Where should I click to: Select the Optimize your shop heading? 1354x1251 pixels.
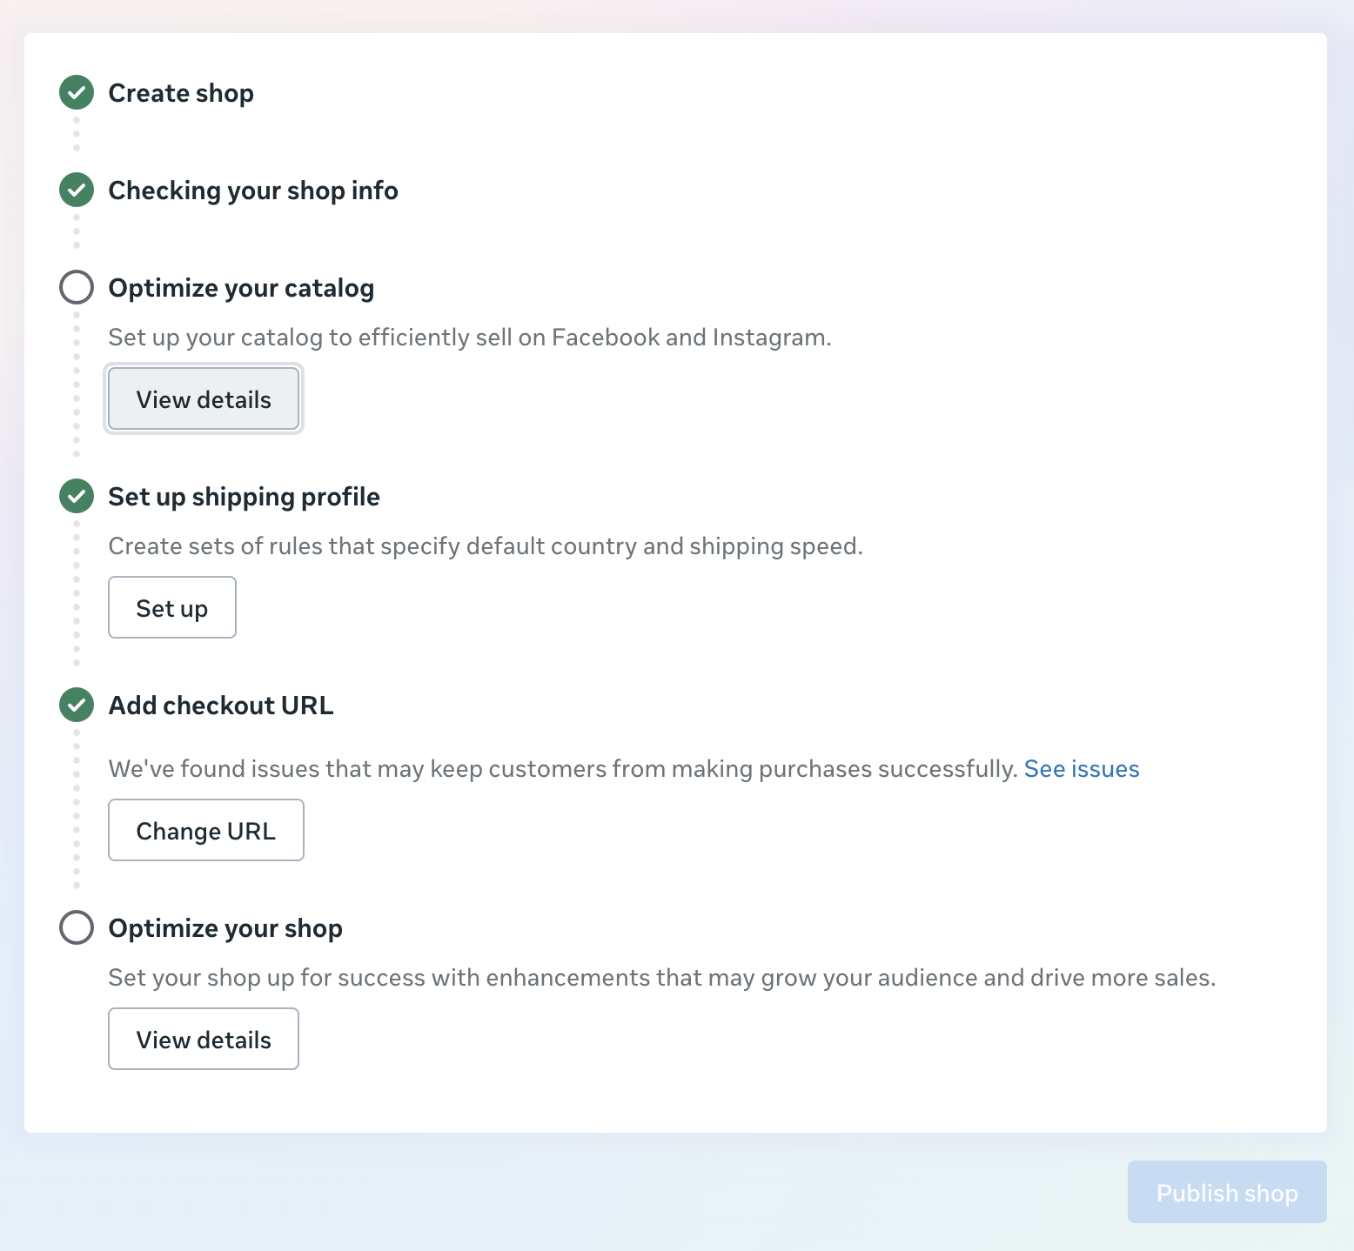(x=225, y=928)
